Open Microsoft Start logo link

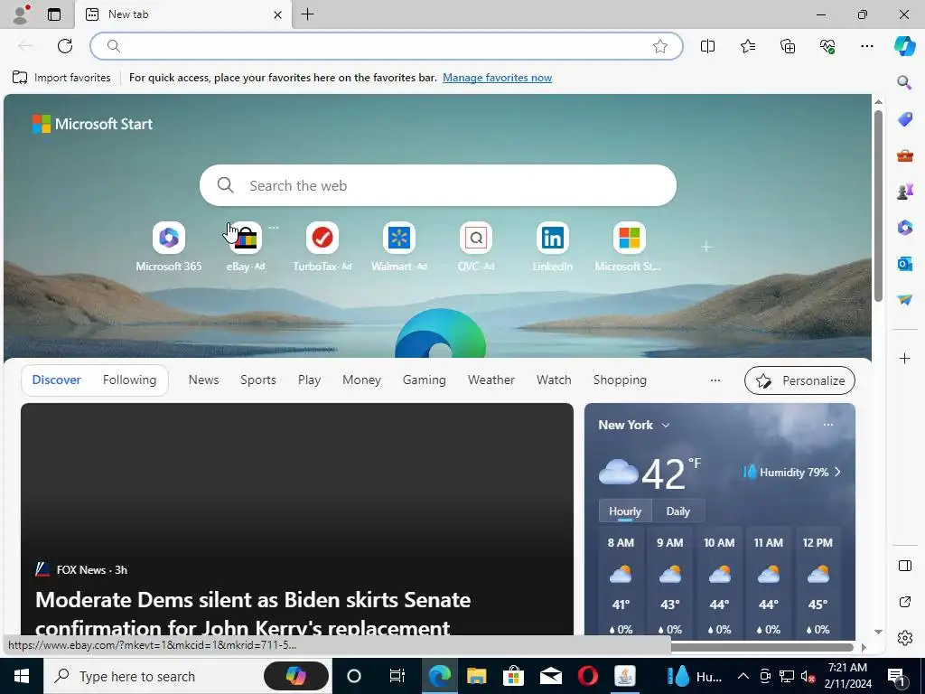pos(93,124)
